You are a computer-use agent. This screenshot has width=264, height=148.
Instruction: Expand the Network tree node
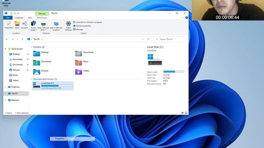pos(5,100)
